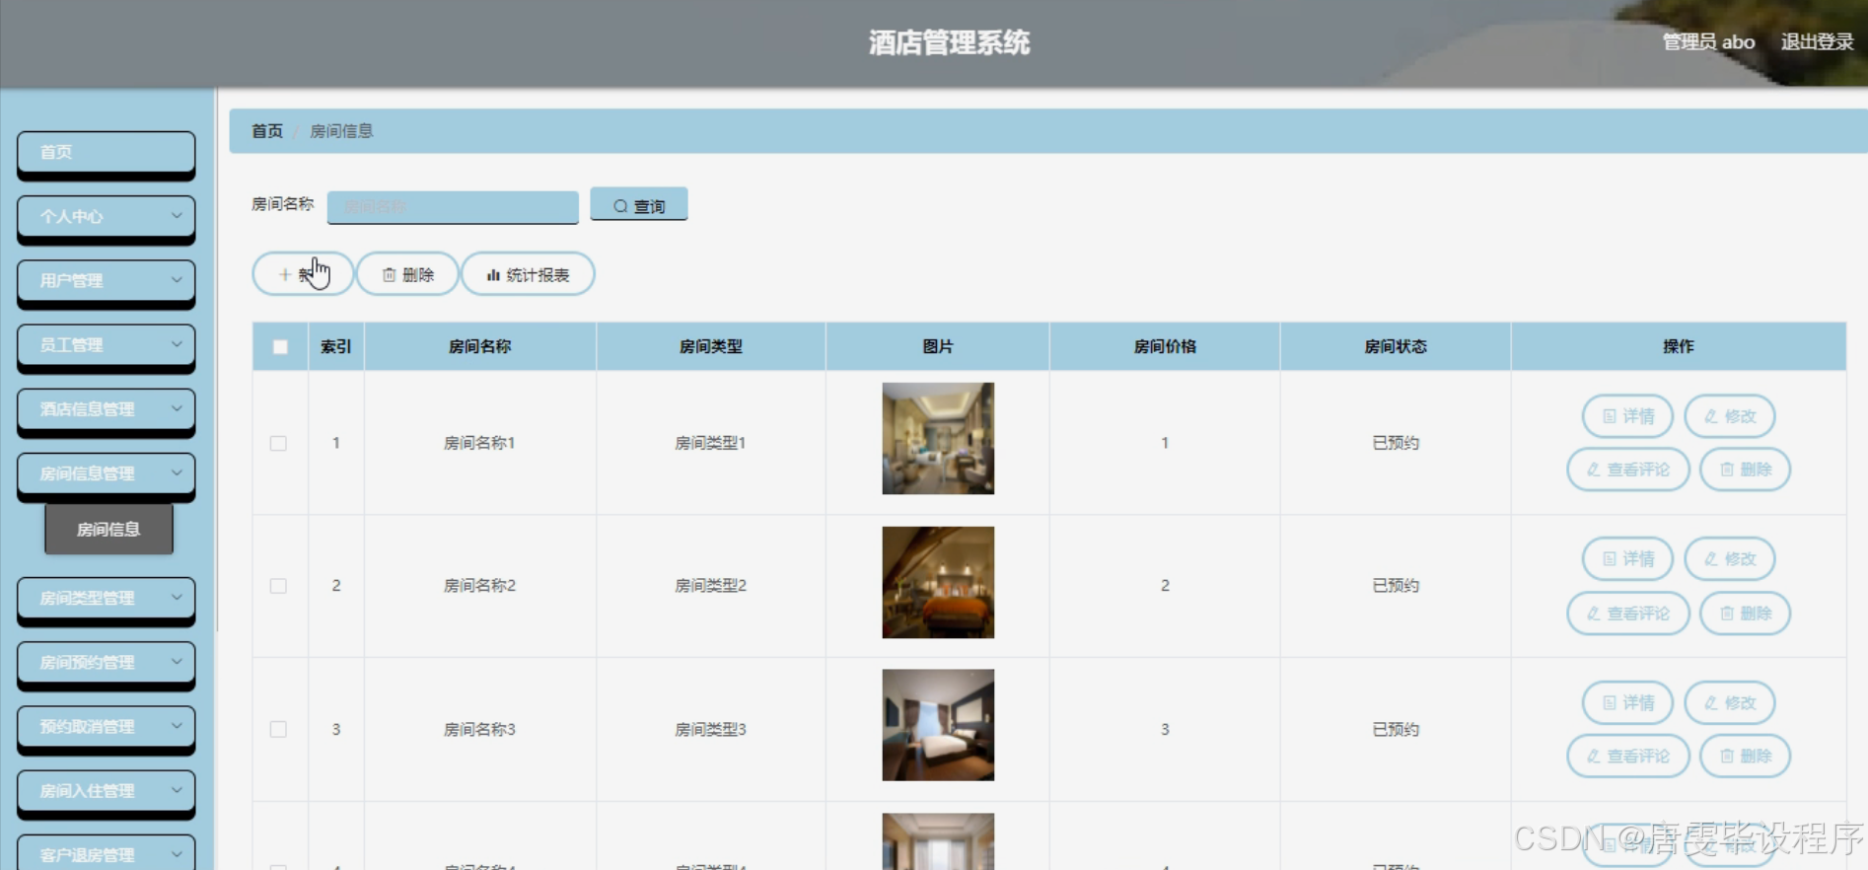1868x870 pixels.
Task: Click 删除 in the 房间名称2 row
Action: [1745, 614]
